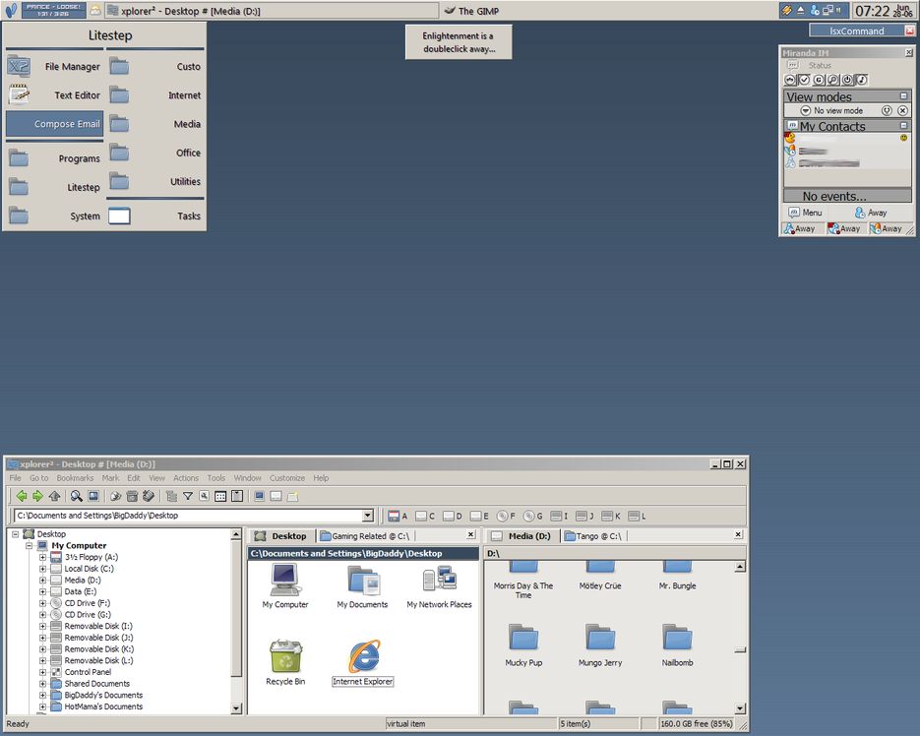Open the address bar path dropdown
This screenshot has height=736, width=920.
pyautogui.click(x=368, y=516)
